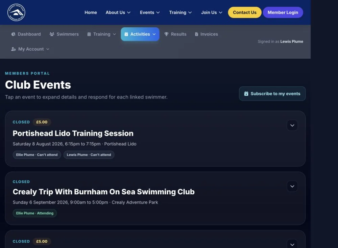Click the Dashboard pie chart icon
The width and height of the screenshot is (338, 248).
14,34
